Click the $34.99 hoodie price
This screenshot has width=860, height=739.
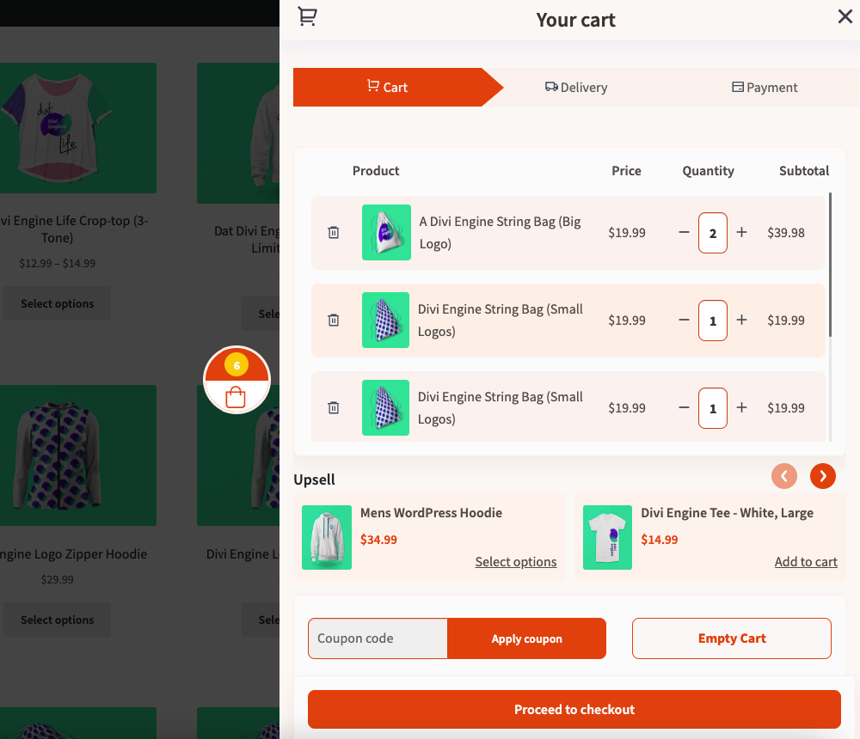[x=378, y=540]
